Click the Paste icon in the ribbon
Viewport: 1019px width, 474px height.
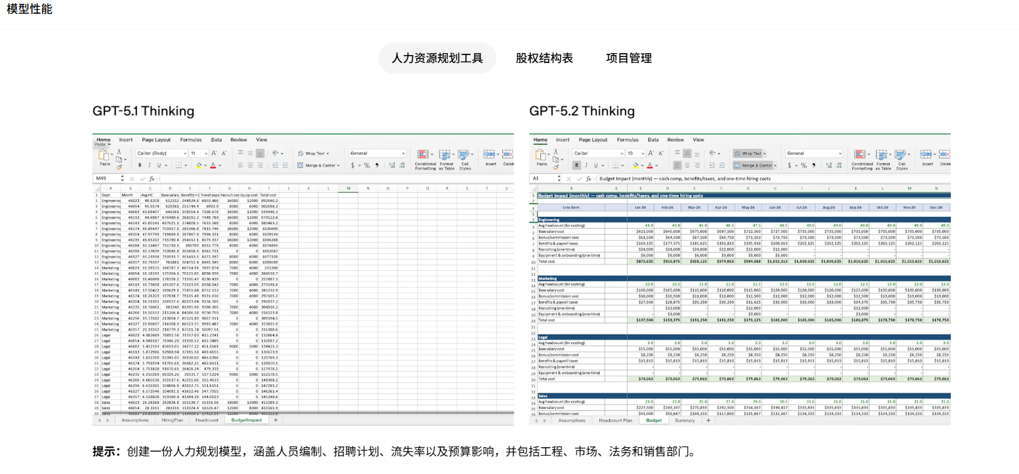pyautogui.click(x=542, y=156)
